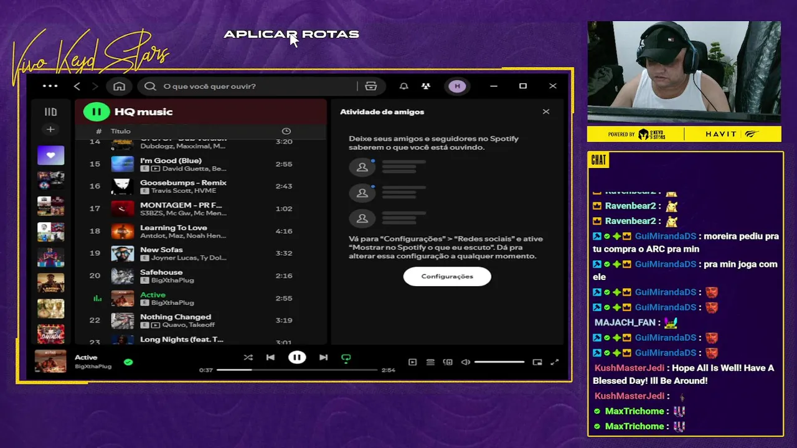Open the second sidebar playlist thumbnail
797x448 pixels.
coord(50,180)
